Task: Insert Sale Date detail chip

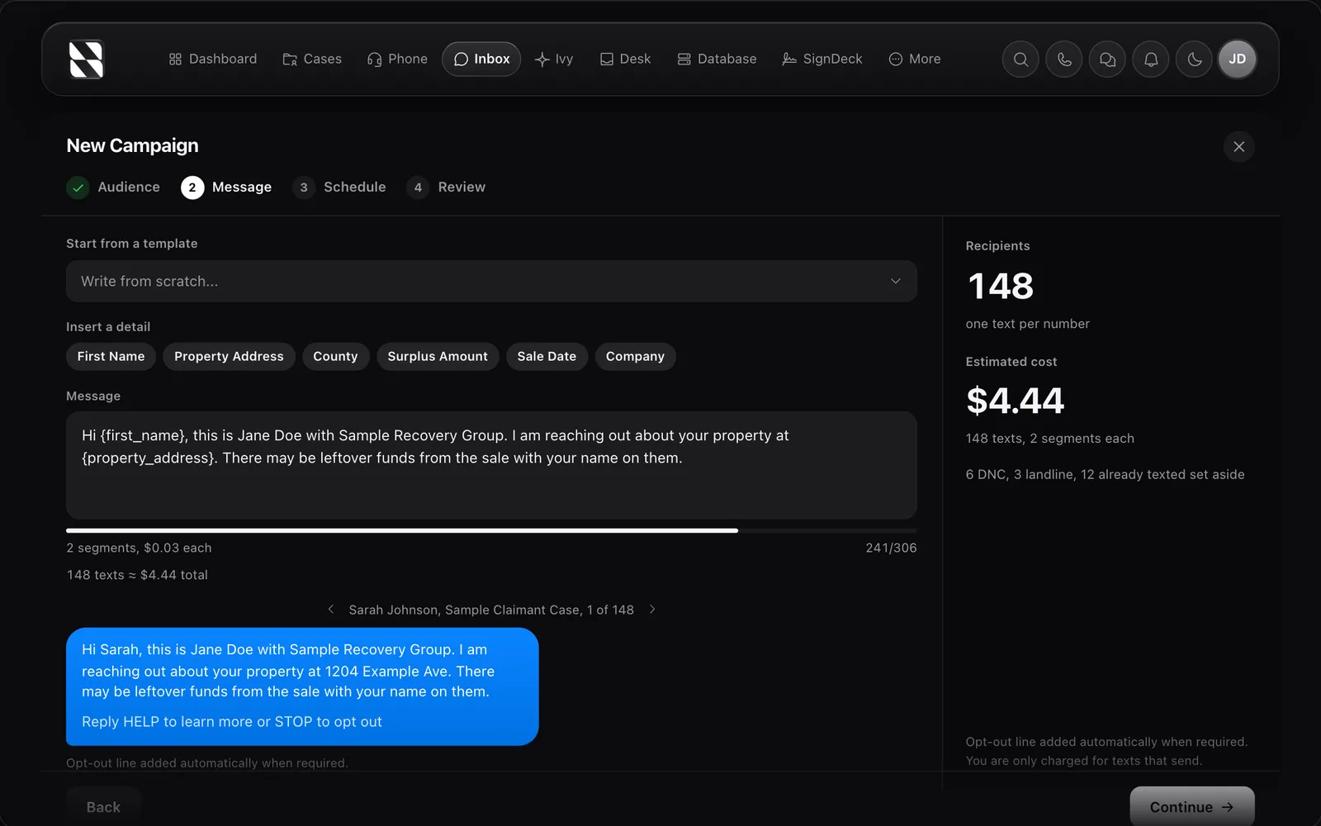Action: (x=547, y=357)
